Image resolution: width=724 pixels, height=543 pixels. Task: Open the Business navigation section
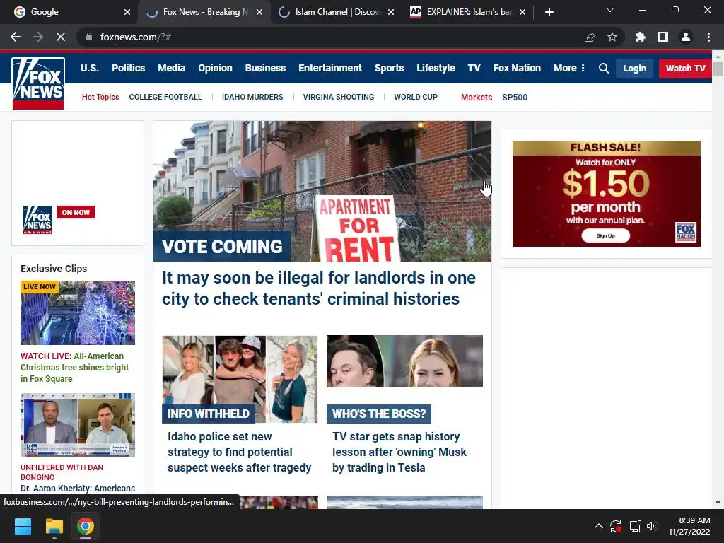coord(266,69)
